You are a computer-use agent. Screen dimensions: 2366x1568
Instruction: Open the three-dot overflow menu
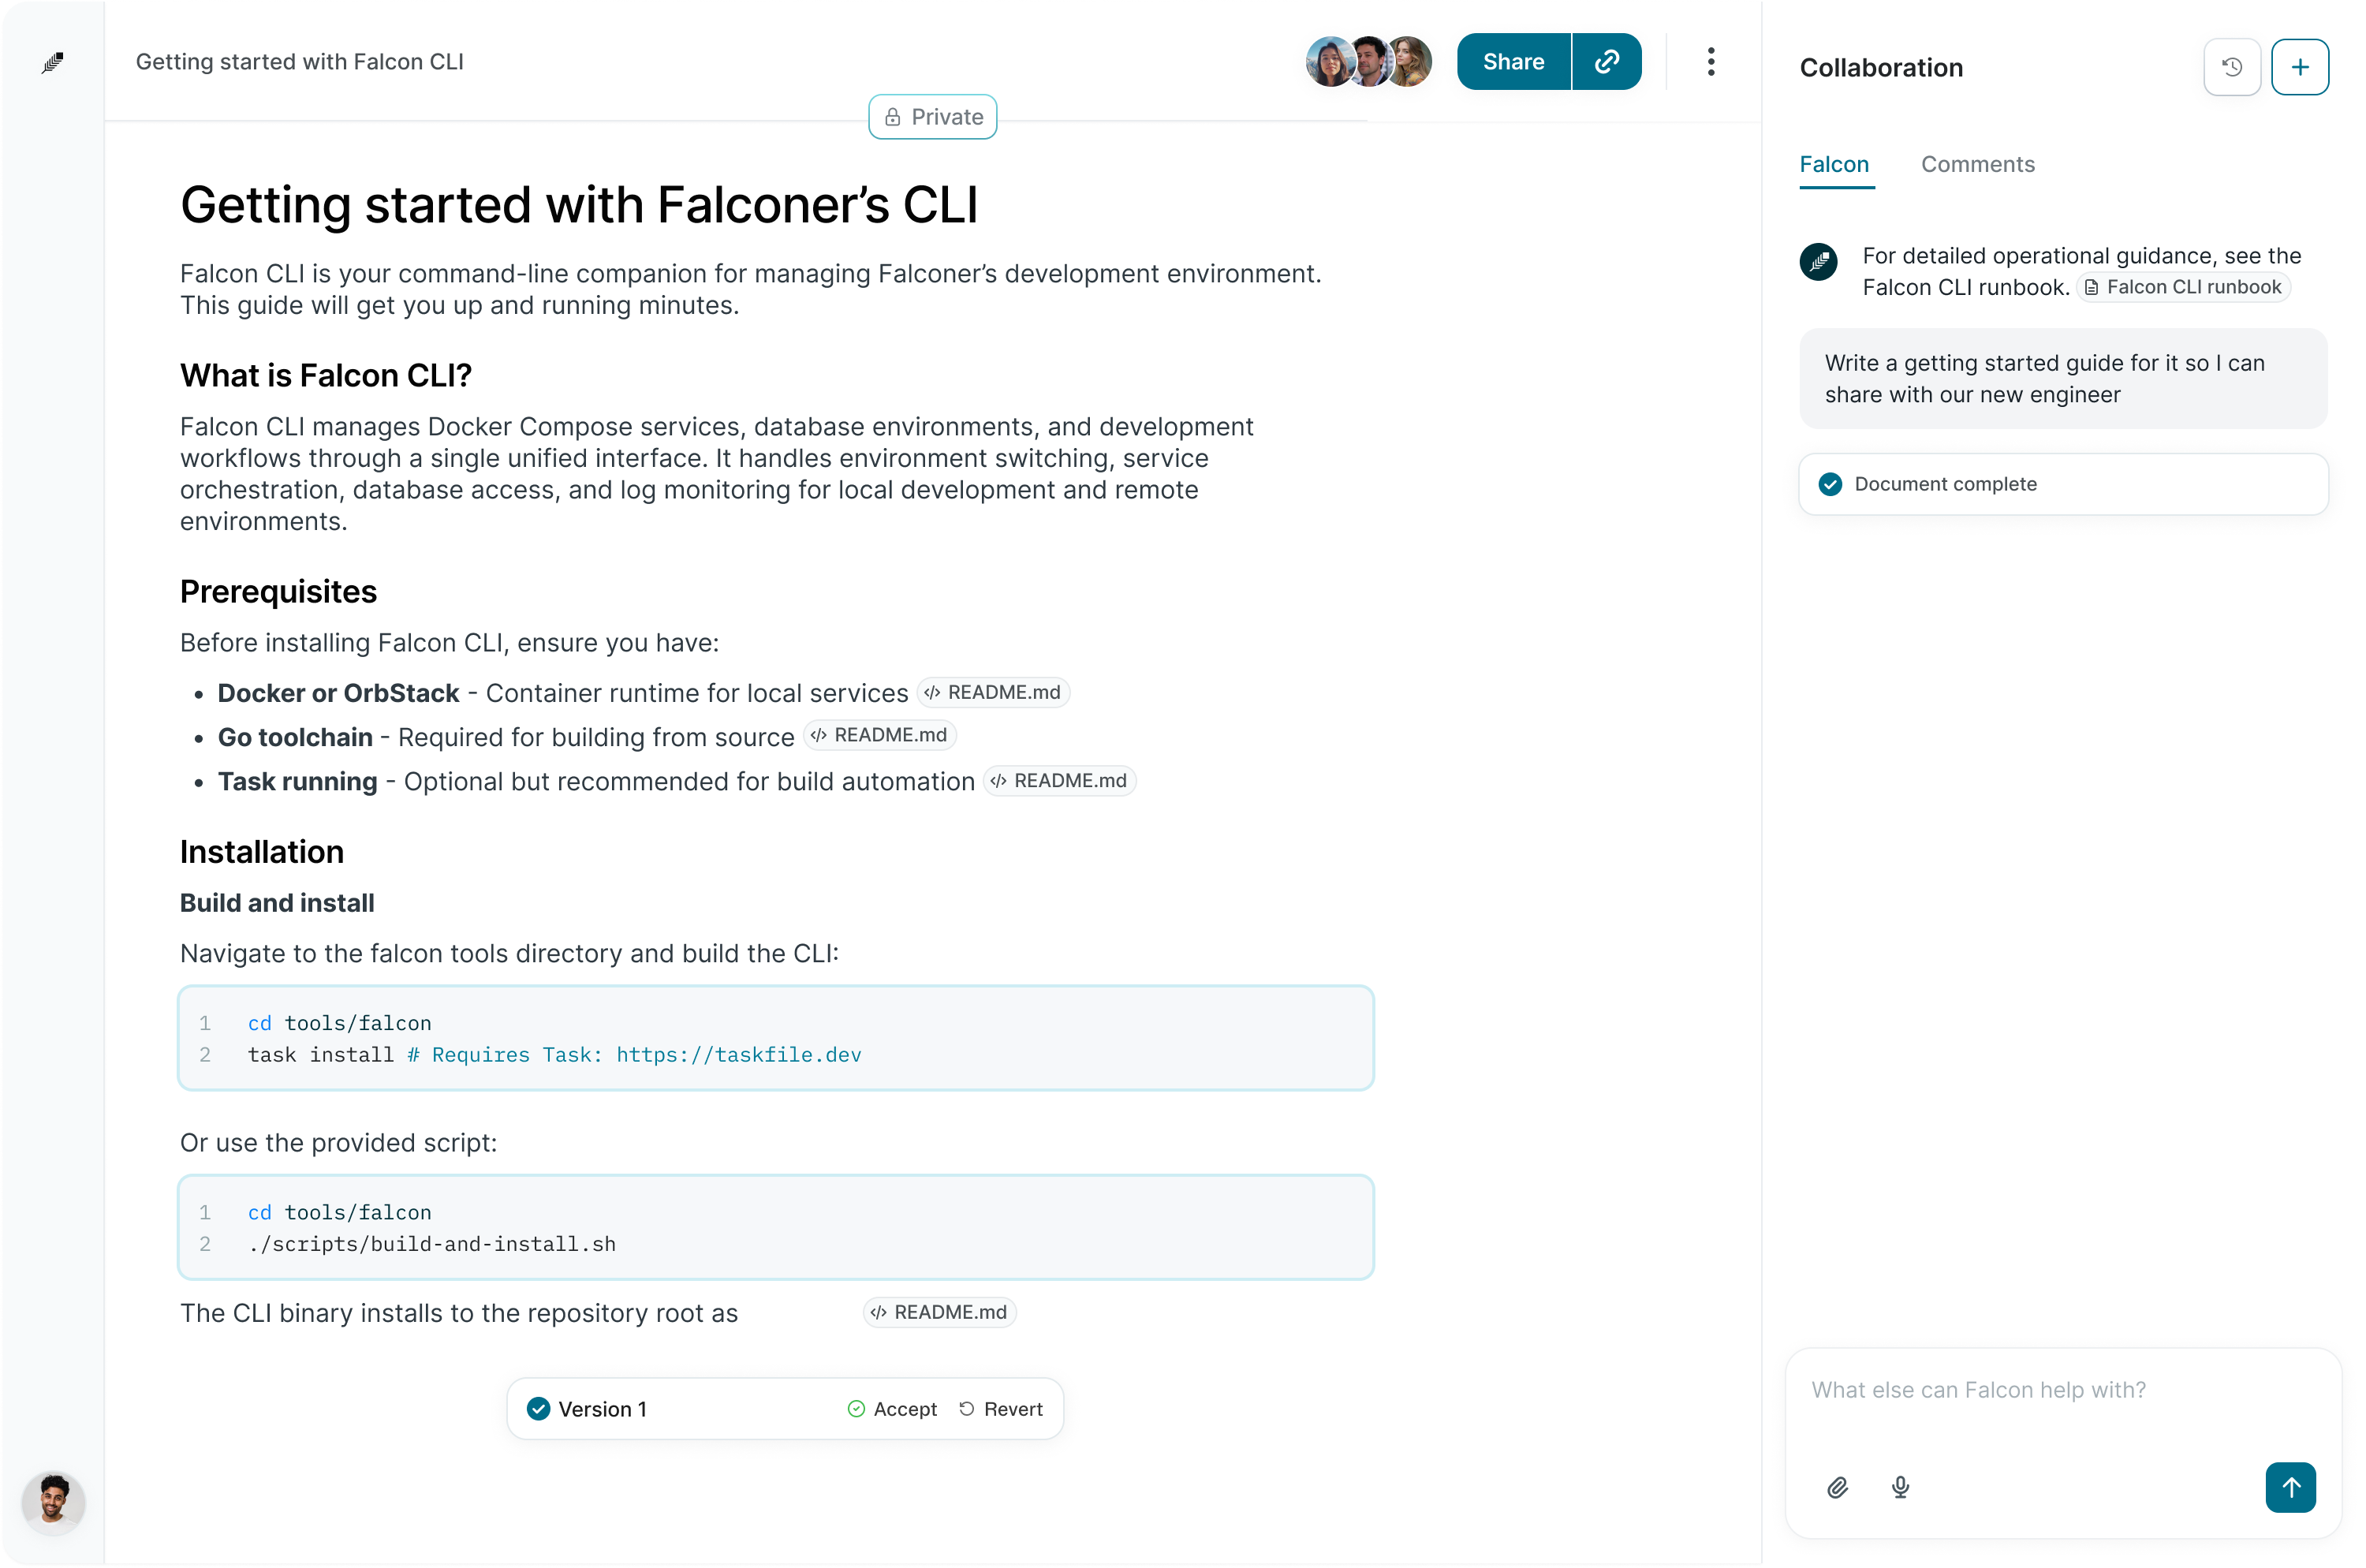tap(1711, 61)
